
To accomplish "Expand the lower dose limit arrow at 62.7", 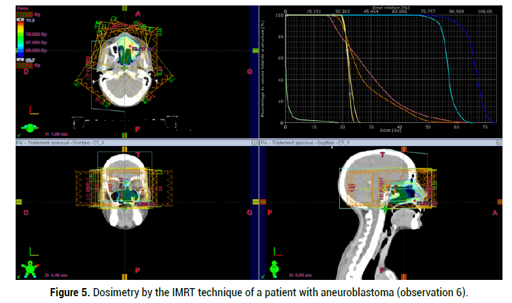I will (20, 60).
